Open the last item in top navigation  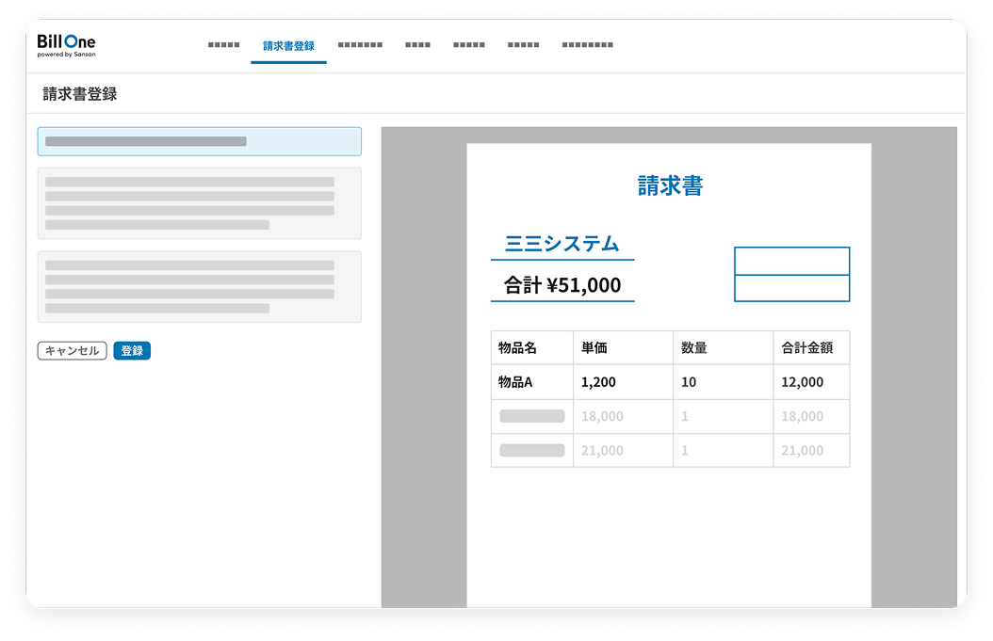coord(587,45)
